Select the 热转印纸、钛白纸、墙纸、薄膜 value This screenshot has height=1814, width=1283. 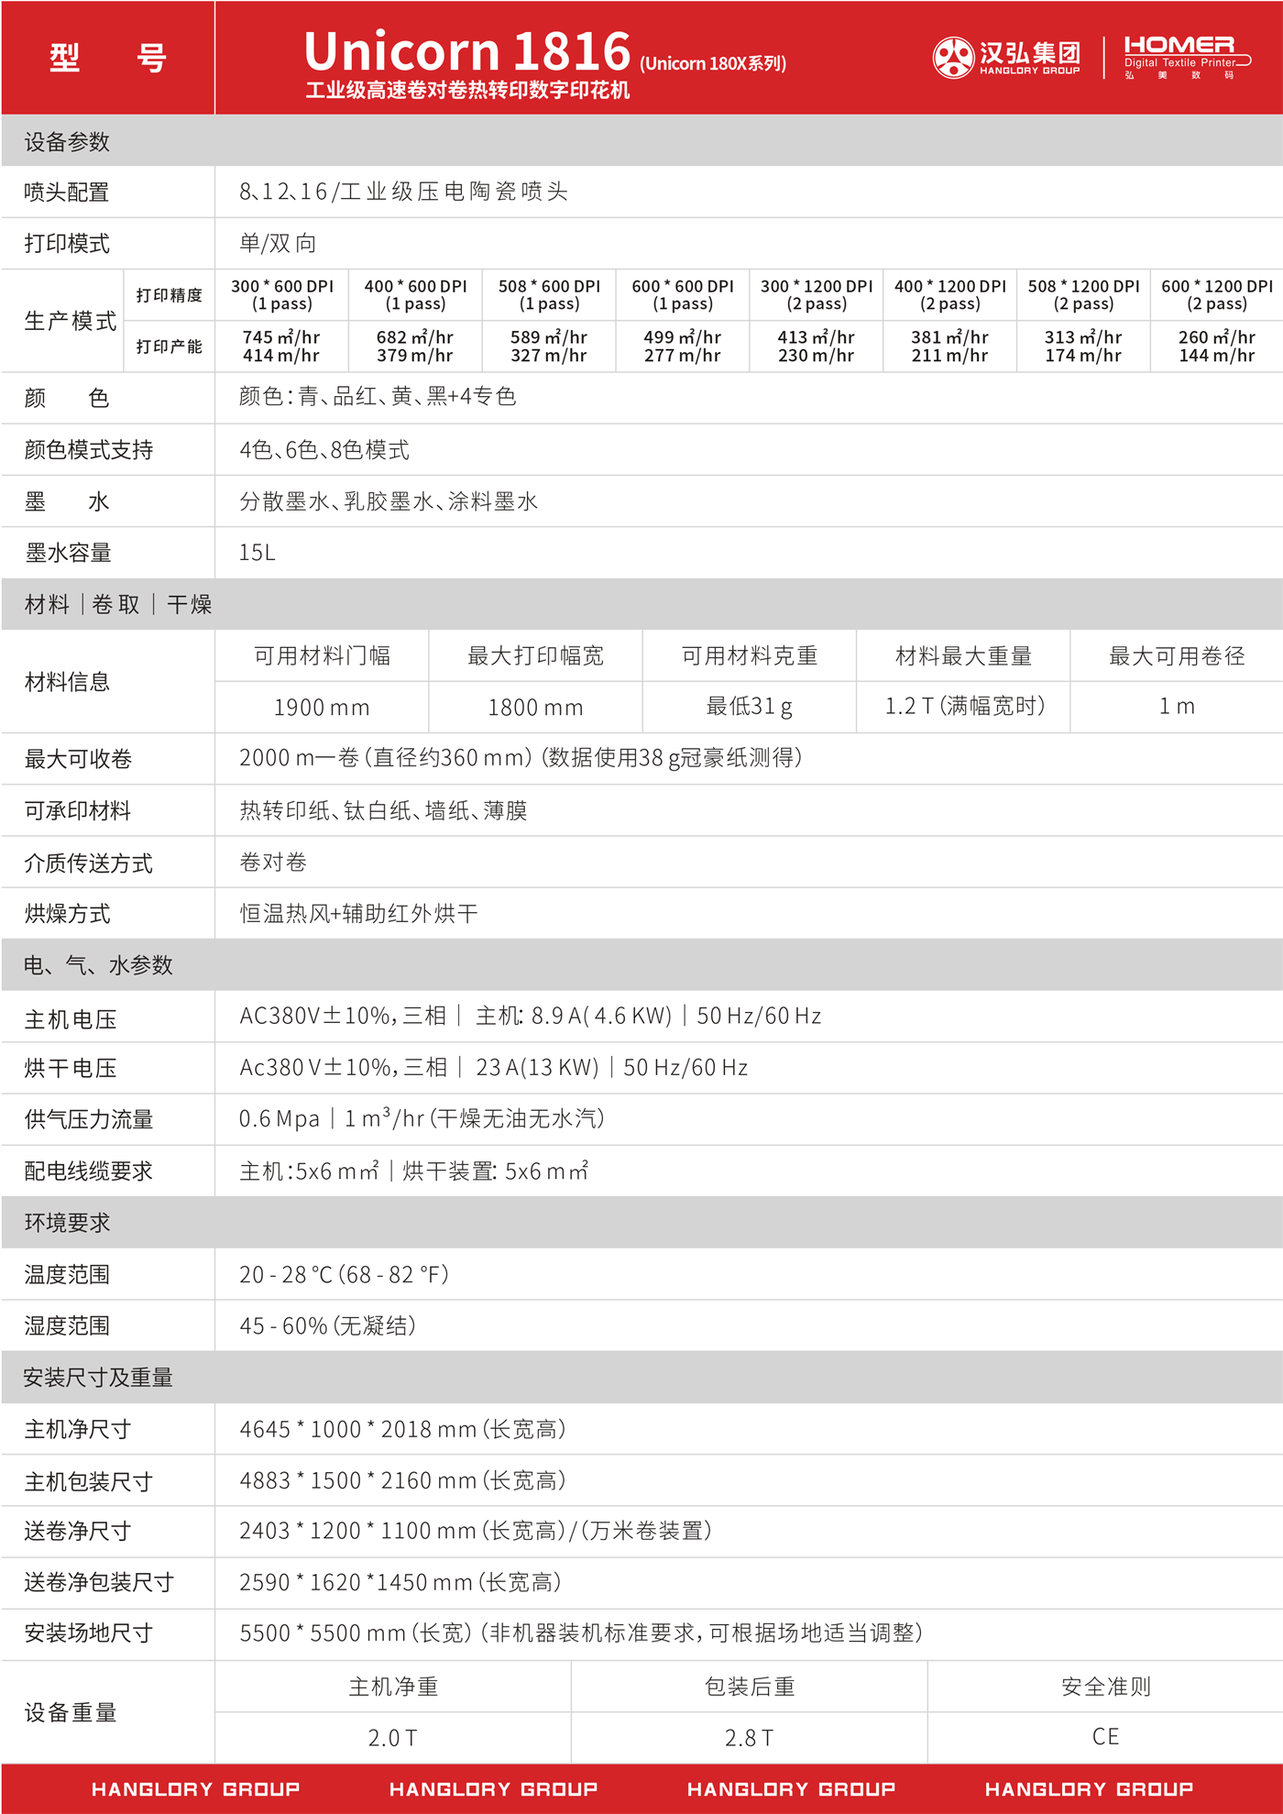click(383, 810)
